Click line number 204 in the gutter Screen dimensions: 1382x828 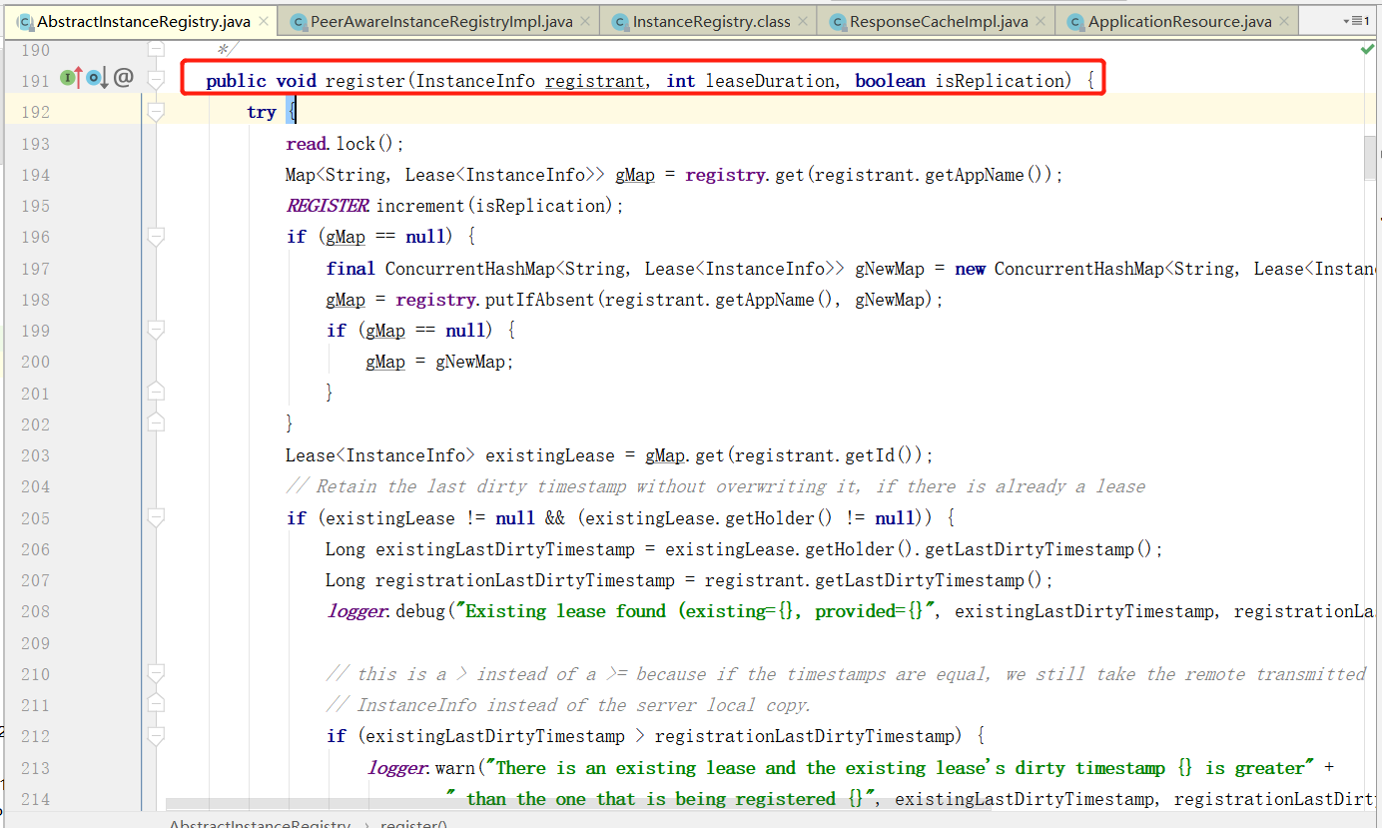[35, 486]
